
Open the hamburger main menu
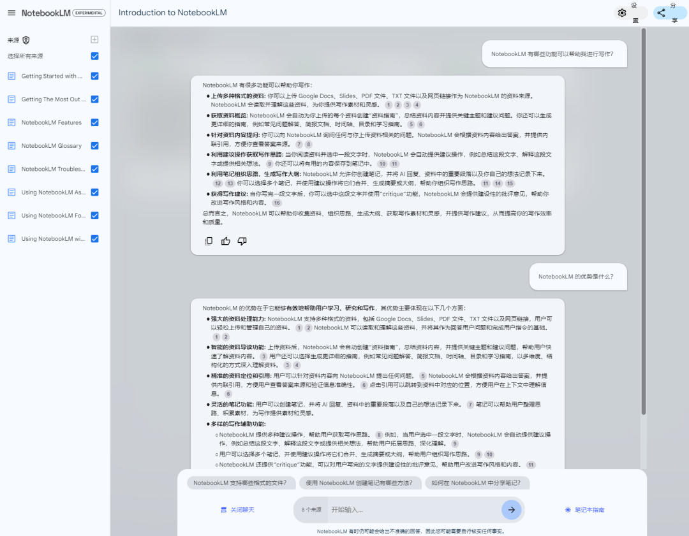click(x=11, y=13)
